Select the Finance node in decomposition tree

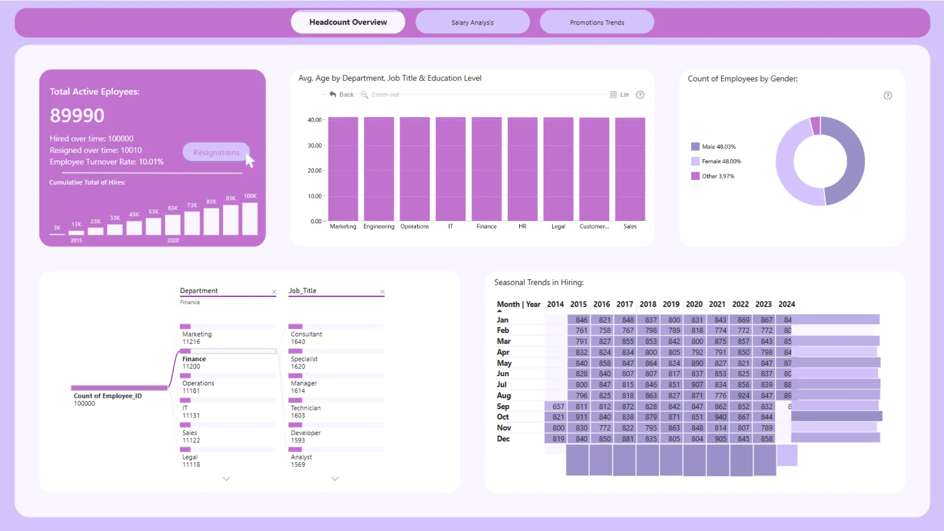pos(228,359)
